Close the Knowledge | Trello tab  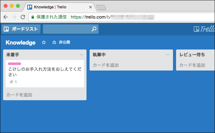[x=91, y=7]
